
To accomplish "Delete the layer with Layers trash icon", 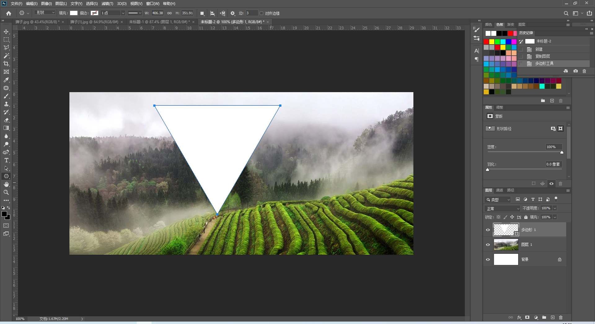I will (x=561, y=318).
